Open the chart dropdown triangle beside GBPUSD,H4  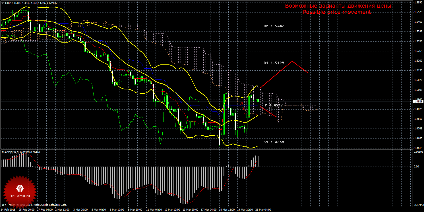pyautogui.click(x=3, y=3)
